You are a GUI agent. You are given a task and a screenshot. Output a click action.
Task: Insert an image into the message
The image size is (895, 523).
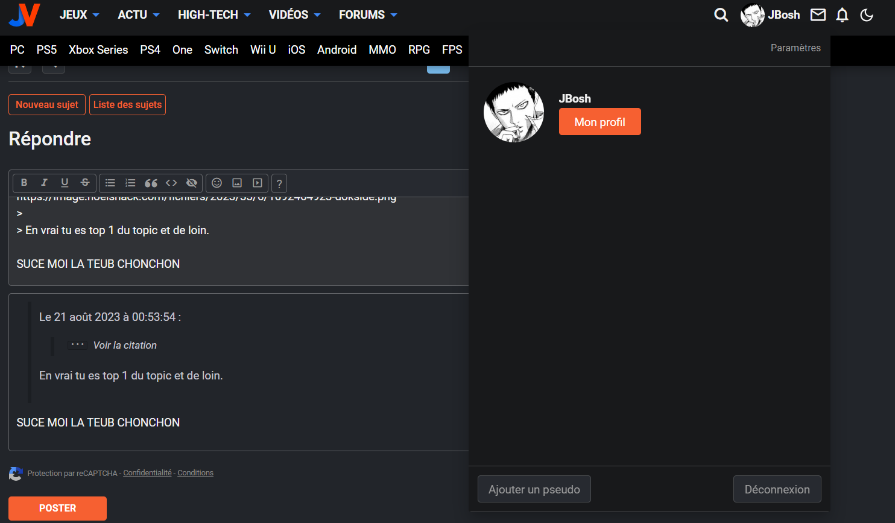coord(237,183)
